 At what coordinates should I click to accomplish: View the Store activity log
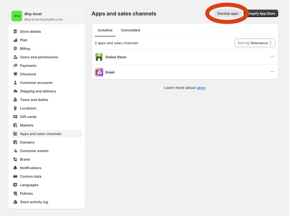pos(47,202)
